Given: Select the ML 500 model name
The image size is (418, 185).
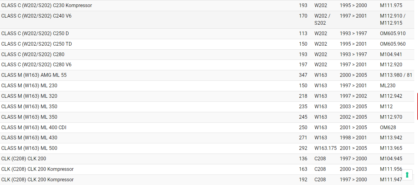Looking at the screenshot, I should click(x=29, y=148).
